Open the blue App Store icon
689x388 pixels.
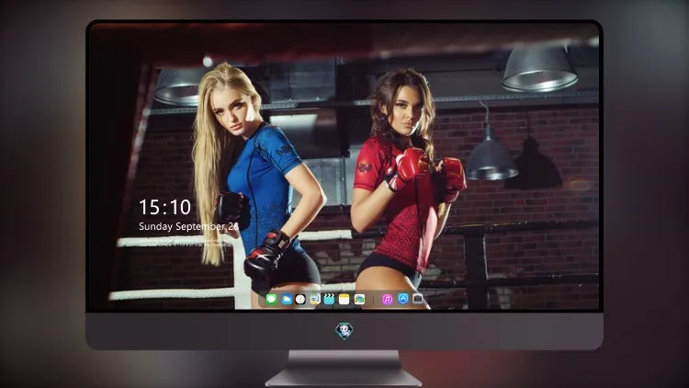[403, 299]
